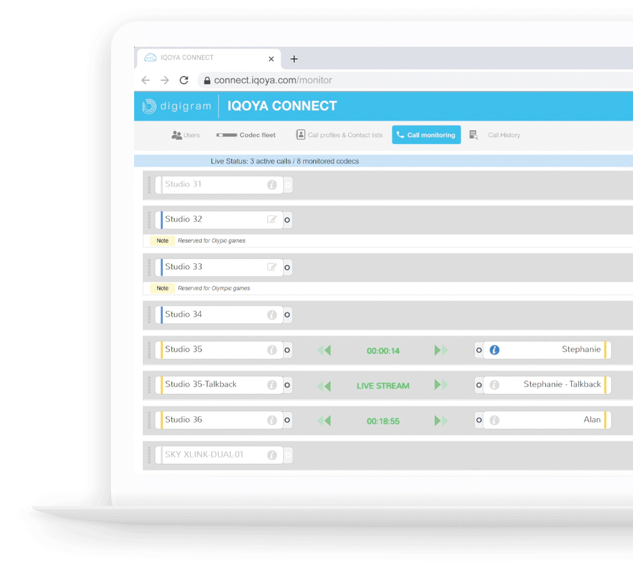Select the Studio 36 codec box
Viewport: 633px width, 569px height.
(219, 420)
